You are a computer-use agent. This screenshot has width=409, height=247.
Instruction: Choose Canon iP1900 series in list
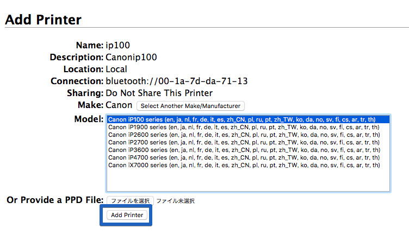pyautogui.click(x=248, y=127)
